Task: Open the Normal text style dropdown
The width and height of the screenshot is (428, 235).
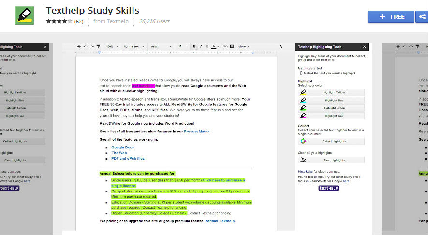Action: pyautogui.click(x=134, y=47)
